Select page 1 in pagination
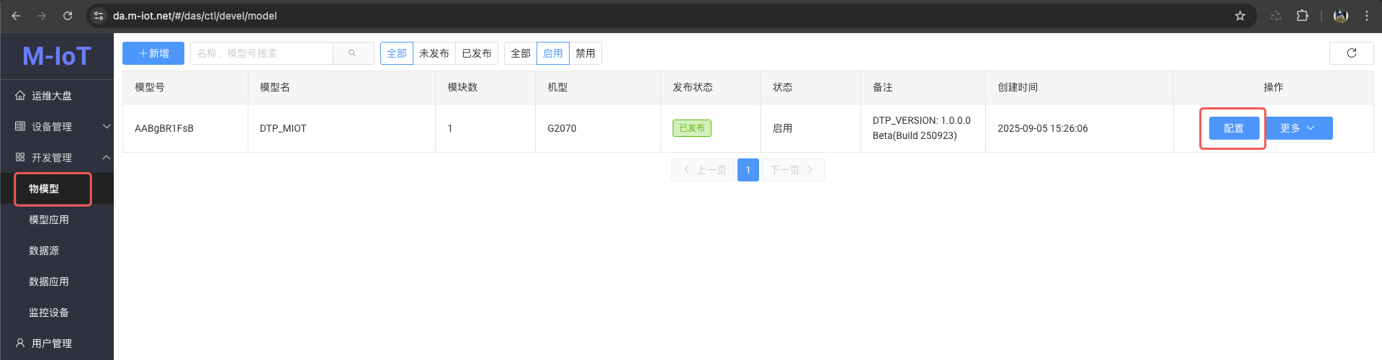 click(x=748, y=170)
